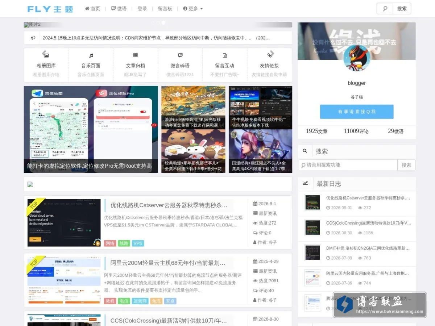Open the 友情链接 link icon

(269, 55)
